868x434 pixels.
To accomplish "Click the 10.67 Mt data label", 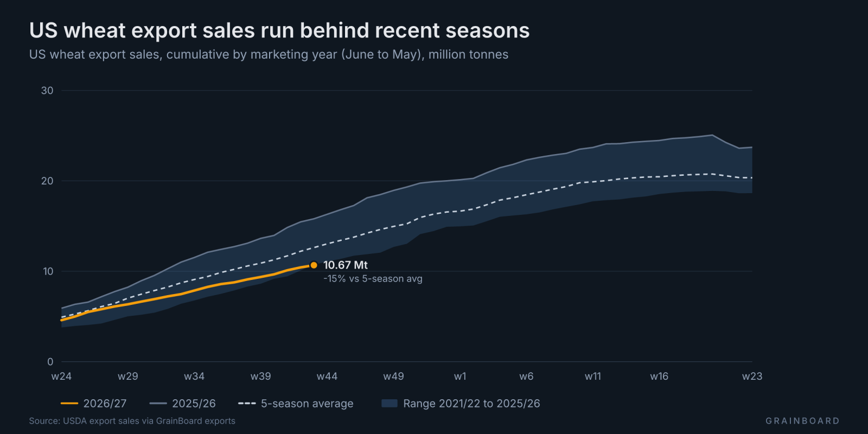I will pyautogui.click(x=346, y=265).
